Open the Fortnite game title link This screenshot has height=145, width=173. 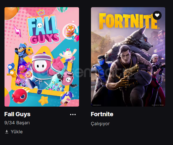coord(102,114)
